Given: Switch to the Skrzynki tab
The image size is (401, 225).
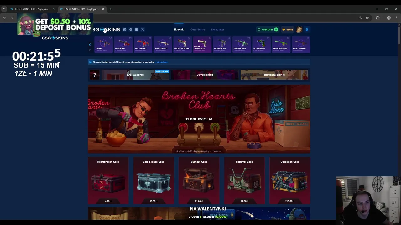Looking at the screenshot, I should click(179, 30).
